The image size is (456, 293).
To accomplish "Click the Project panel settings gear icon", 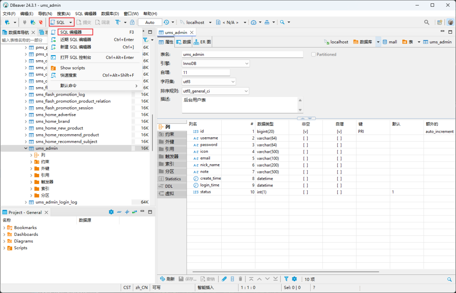I will (x=111, y=212).
